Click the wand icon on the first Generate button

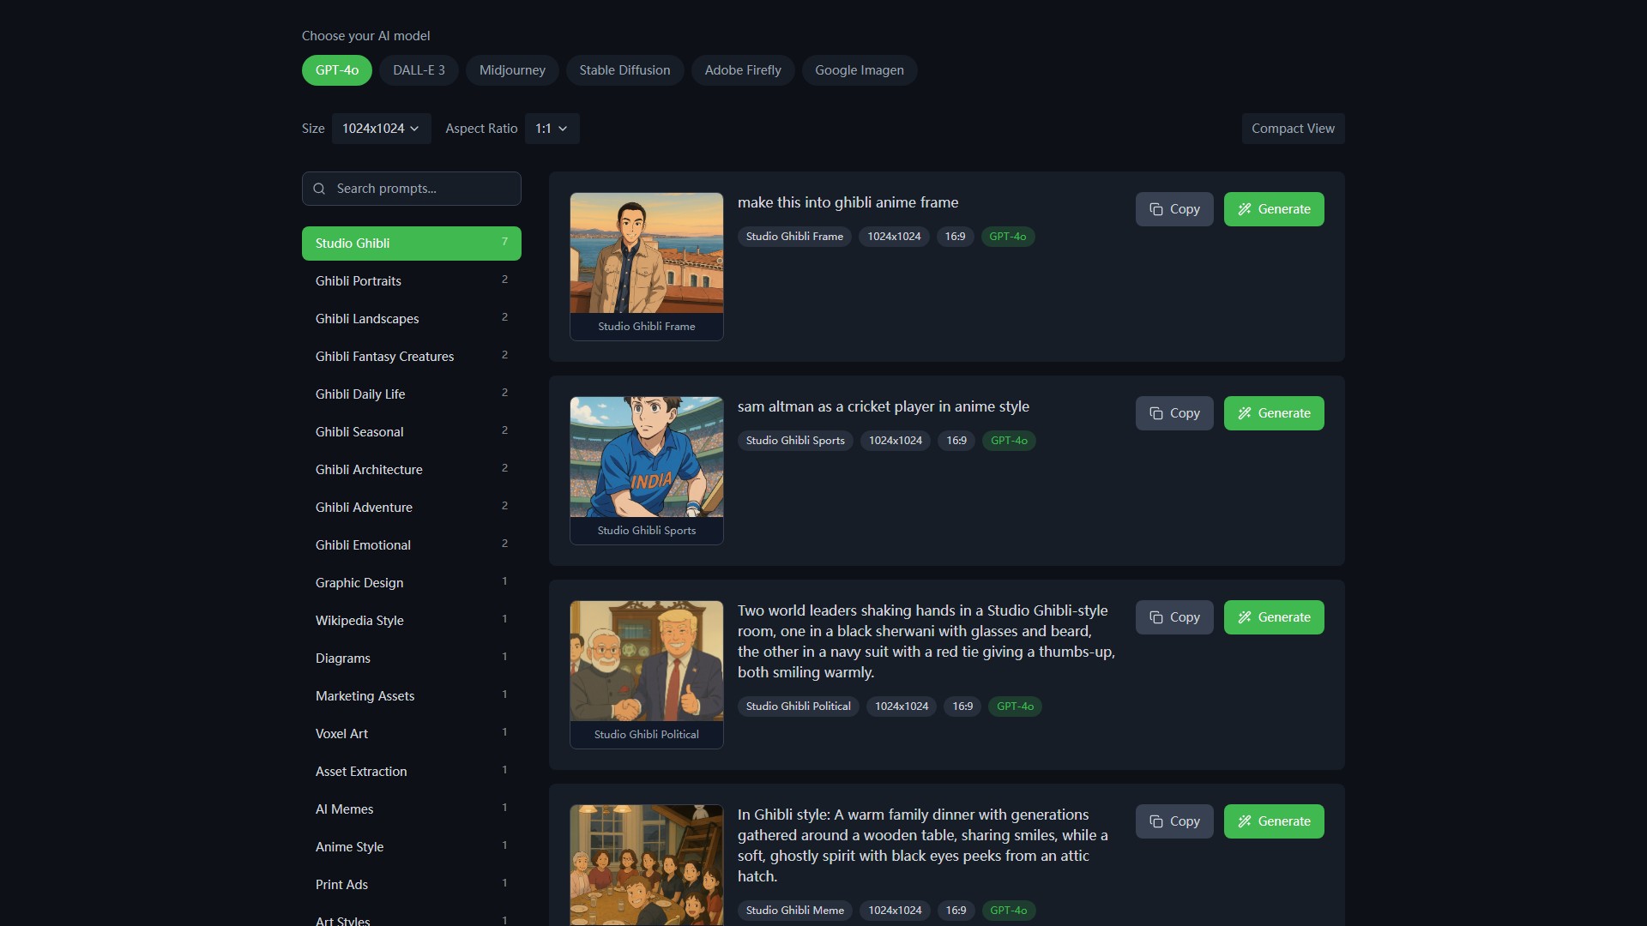(x=1245, y=209)
